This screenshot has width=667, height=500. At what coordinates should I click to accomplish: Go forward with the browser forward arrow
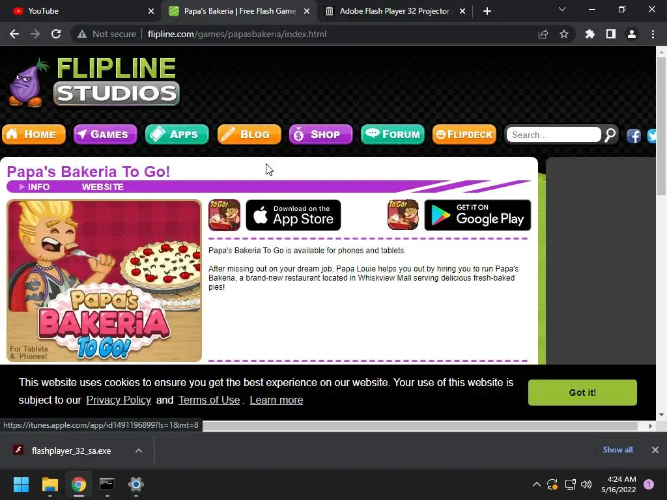[35, 34]
